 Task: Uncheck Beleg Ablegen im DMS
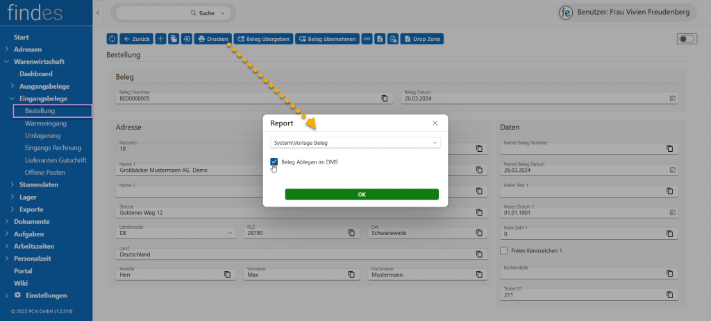click(x=274, y=162)
